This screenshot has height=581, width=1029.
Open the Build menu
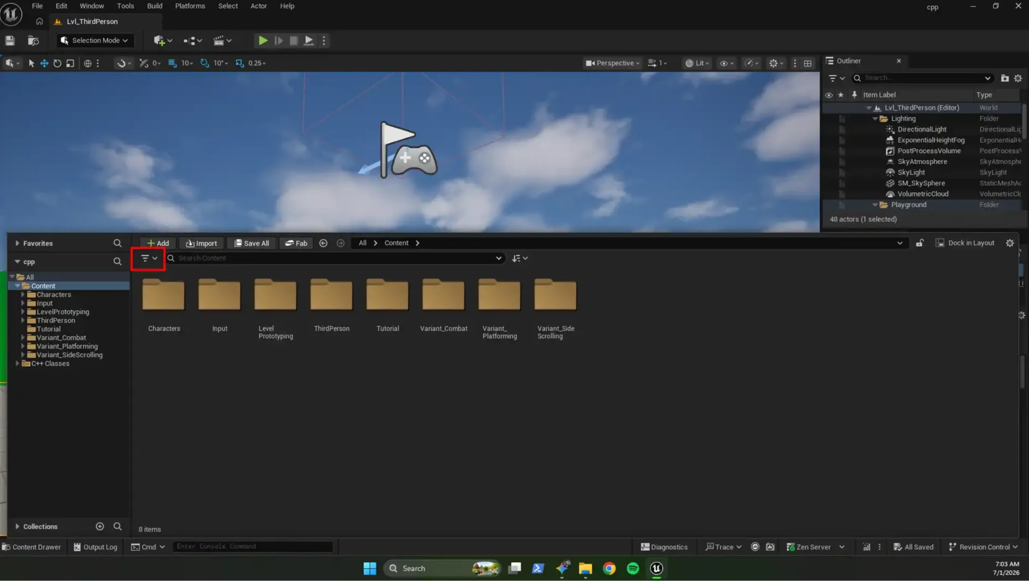pyautogui.click(x=155, y=6)
